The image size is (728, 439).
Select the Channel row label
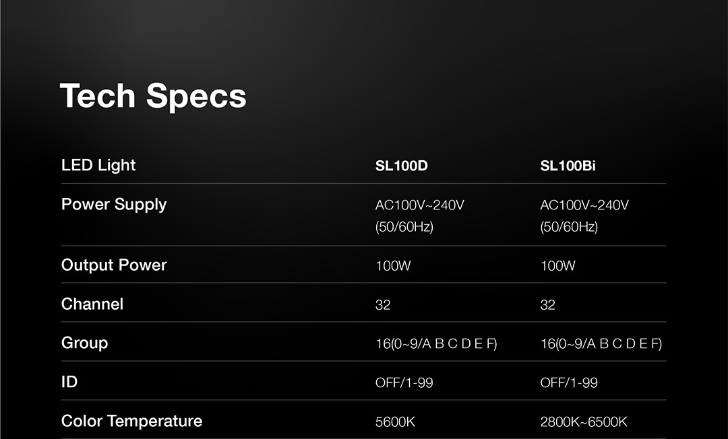pyautogui.click(x=92, y=304)
